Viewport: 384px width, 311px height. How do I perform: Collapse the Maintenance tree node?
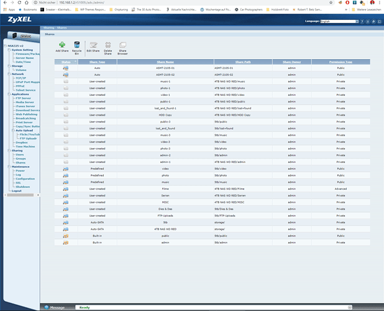(9, 167)
